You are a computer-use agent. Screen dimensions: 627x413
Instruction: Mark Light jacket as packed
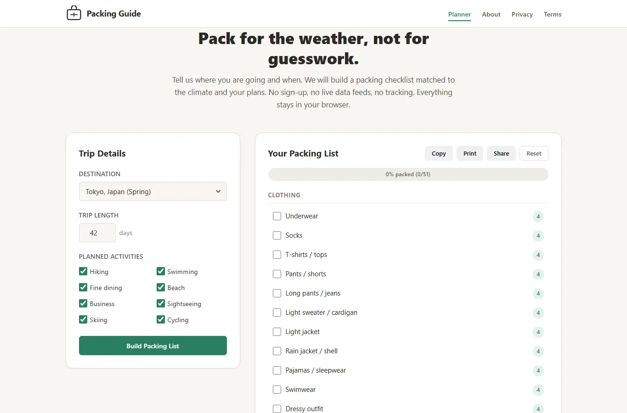[x=277, y=332]
